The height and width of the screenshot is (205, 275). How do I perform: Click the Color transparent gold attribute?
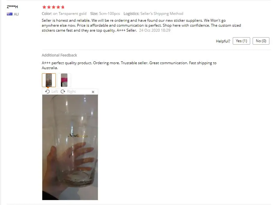(64, 14)
